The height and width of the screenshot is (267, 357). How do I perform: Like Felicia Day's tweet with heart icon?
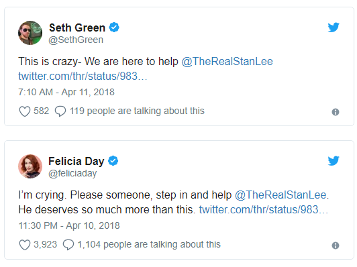point(25,245)
